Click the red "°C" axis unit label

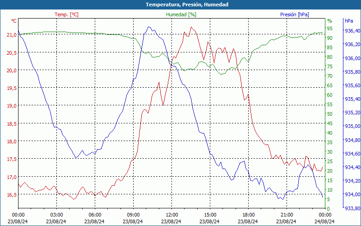[x=14, y=21]
